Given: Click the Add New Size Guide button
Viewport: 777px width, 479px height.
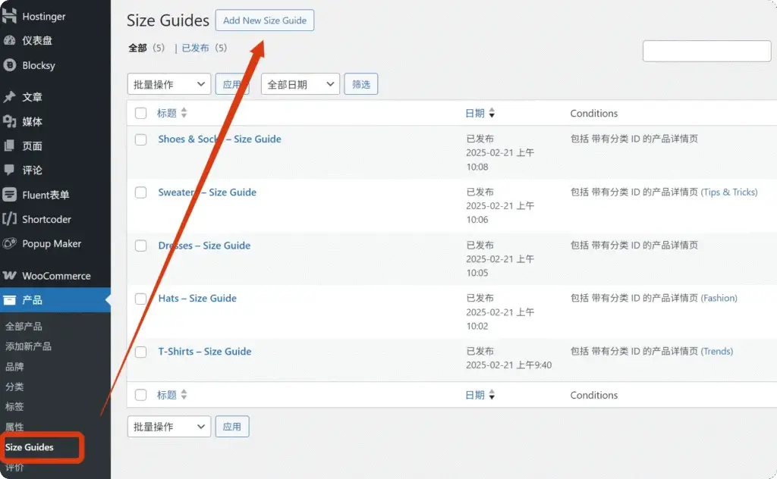Looking at the screenshot, I should (x=265, y=20).
